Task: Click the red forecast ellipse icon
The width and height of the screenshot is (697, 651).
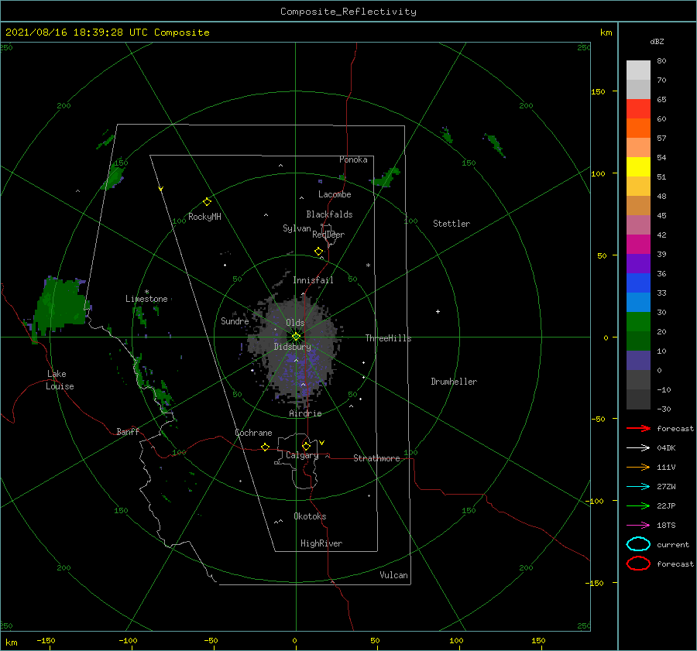Action: tap(638, 564)
